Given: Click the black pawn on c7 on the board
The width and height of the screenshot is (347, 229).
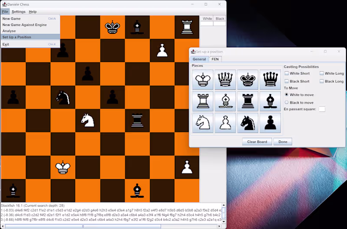Looking at the screenshot, I should (63, 50).
